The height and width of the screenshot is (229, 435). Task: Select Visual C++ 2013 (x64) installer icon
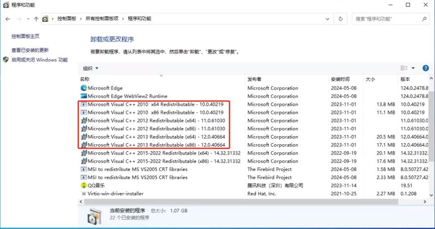(84, 137)
